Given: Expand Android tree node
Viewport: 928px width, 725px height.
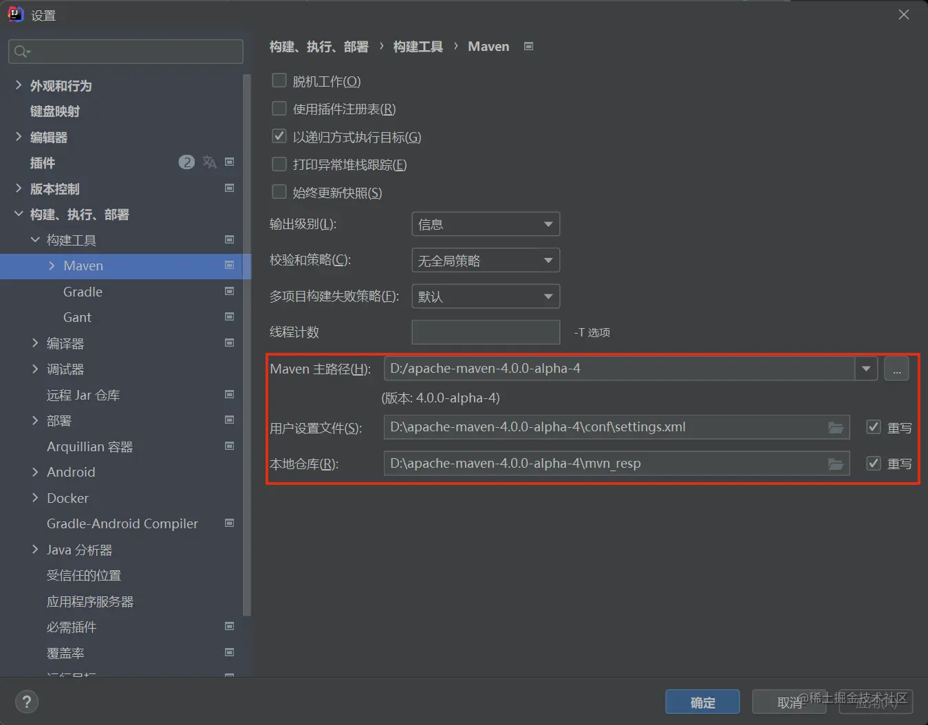Looking at the screenshot, I should point(35,472).
